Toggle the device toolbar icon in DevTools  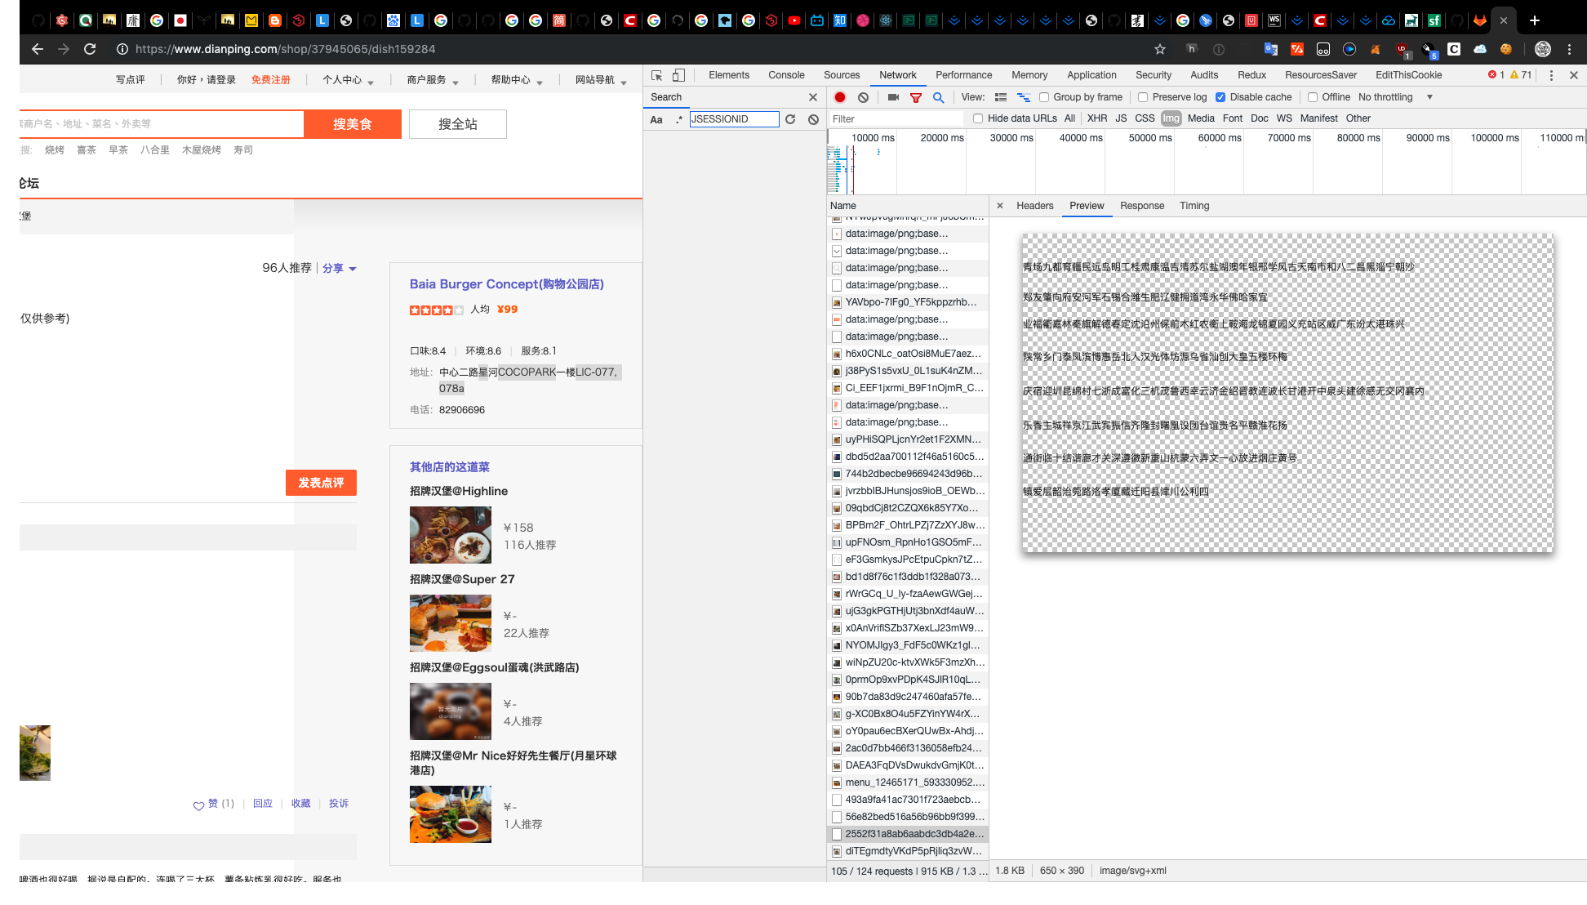678,75
